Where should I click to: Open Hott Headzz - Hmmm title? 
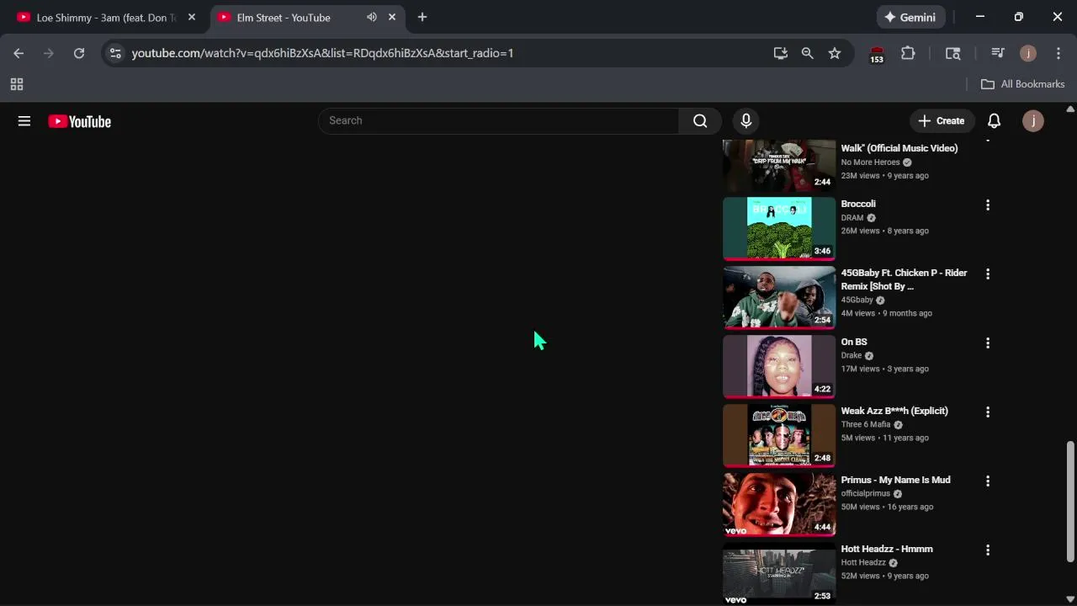(x=887, y=549)
